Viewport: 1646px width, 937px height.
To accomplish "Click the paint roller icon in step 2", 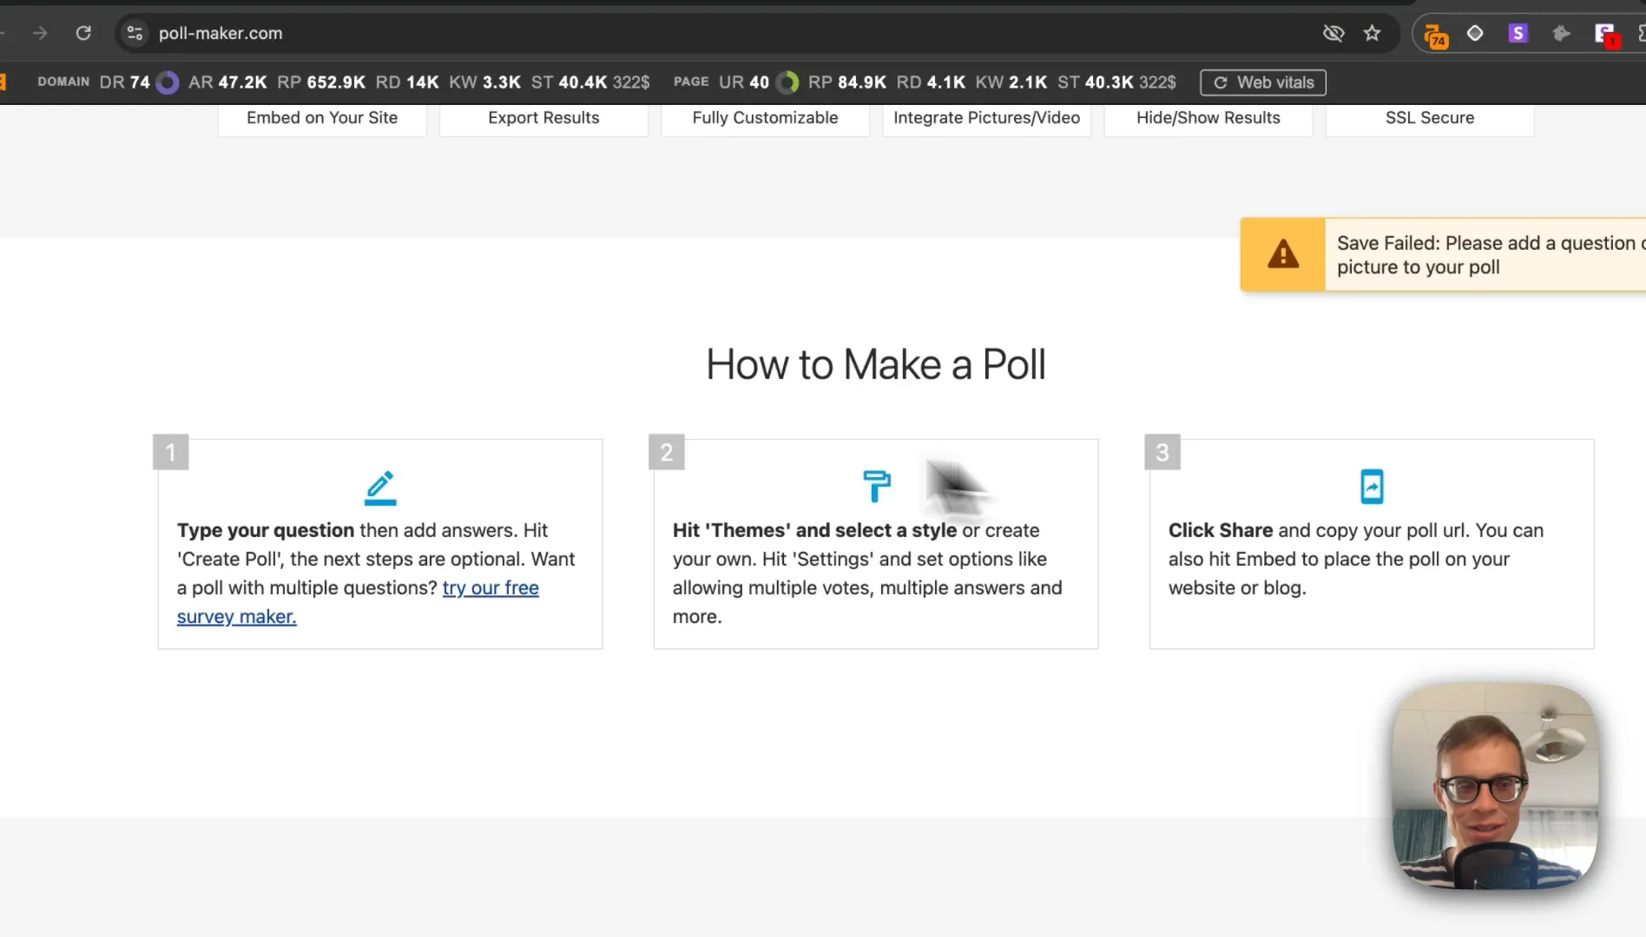I will pos(876,487).
